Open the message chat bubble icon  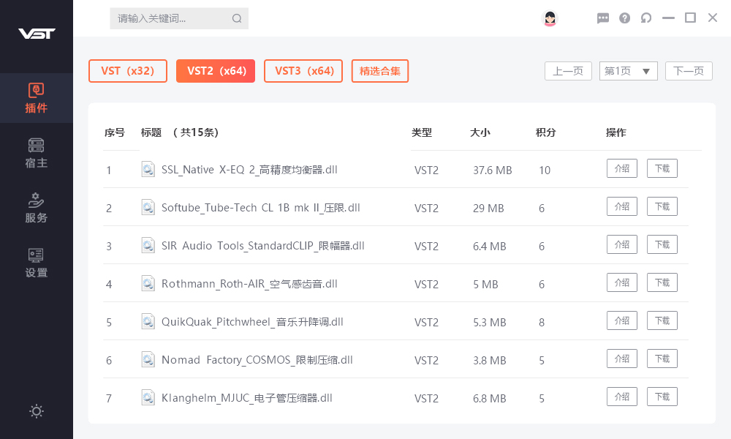(603, 18)
